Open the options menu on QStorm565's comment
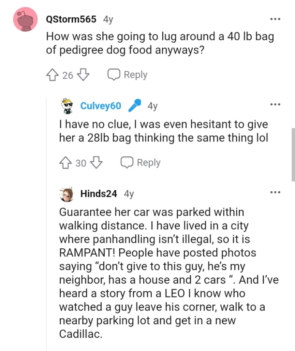 (x=275, y=19)
